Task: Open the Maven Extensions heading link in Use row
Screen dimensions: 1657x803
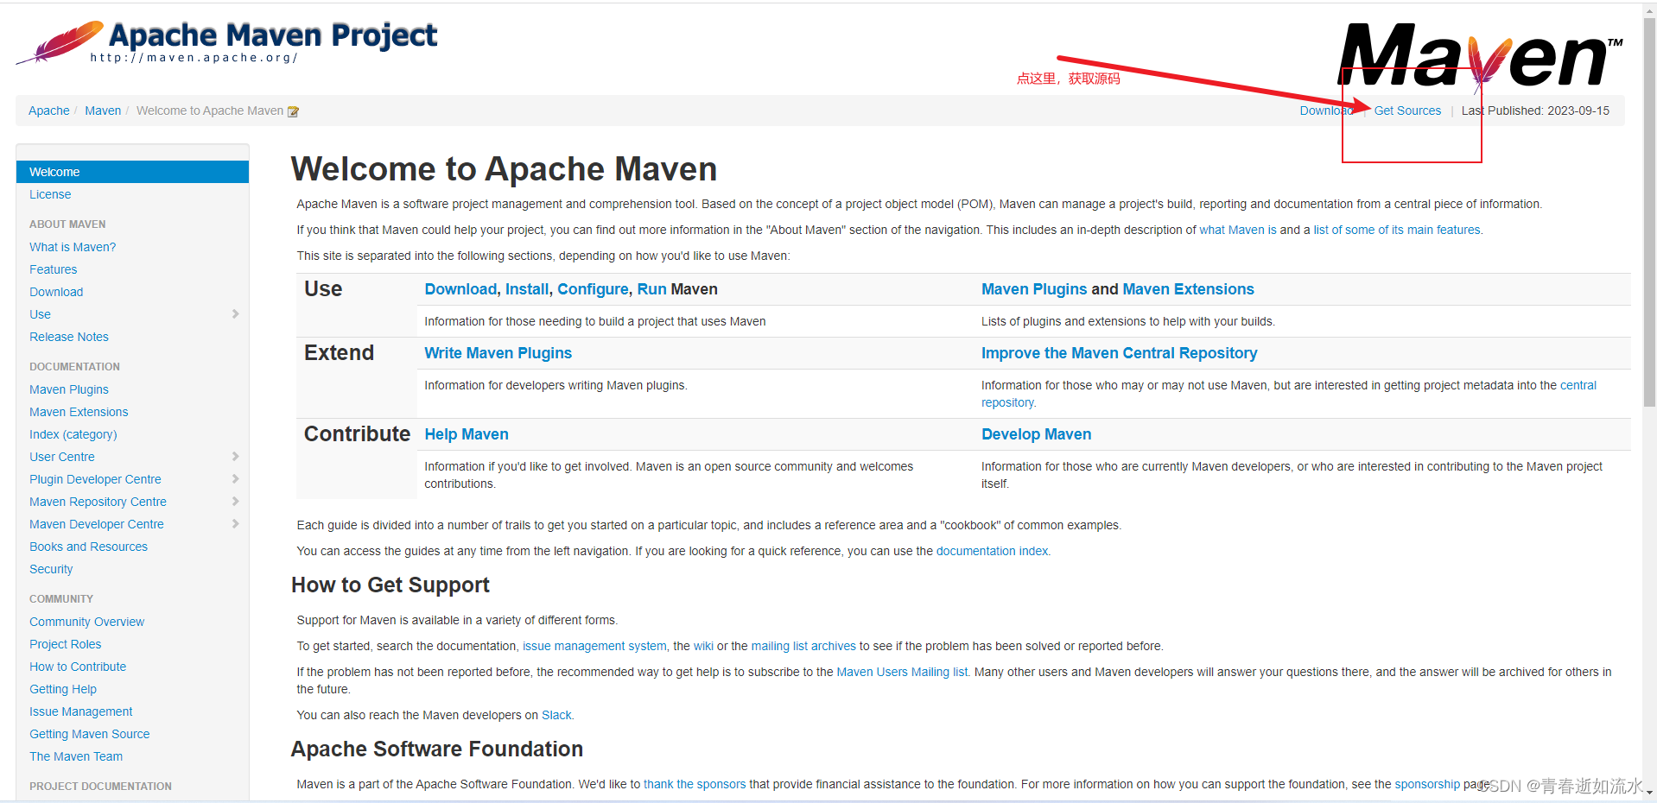Action: click(x=1188, y=289)
